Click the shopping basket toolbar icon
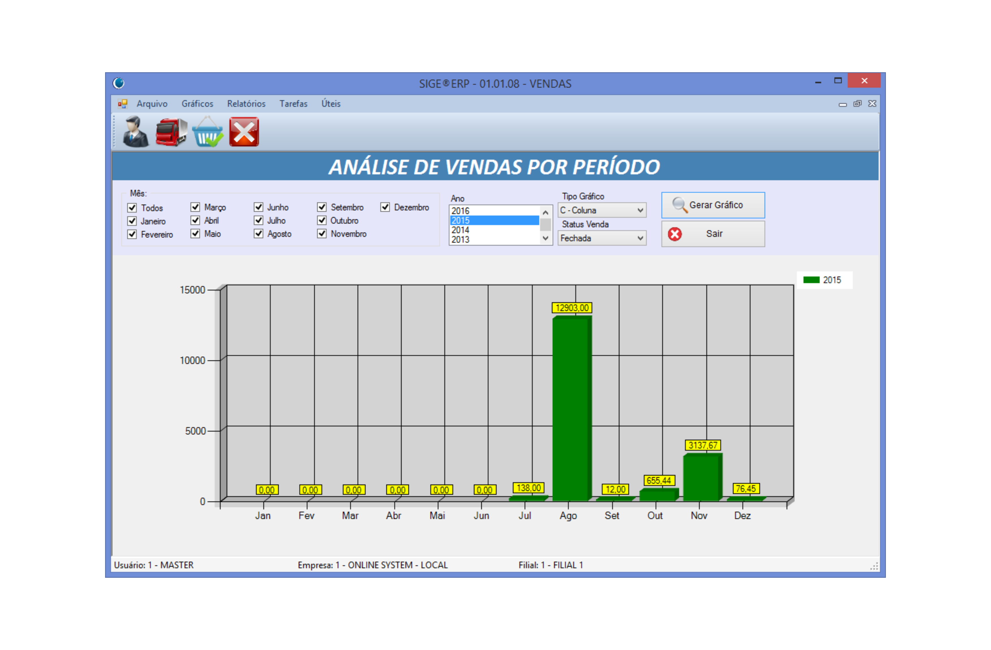Screen dimensions: 991x650 click(x=207, y=132)
